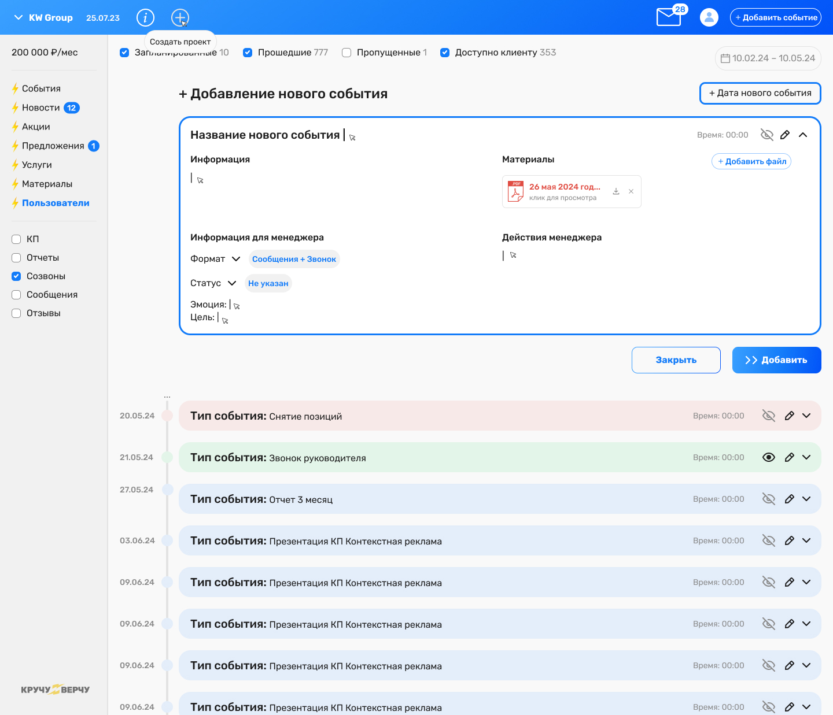Click the Кручу Верчу logo
The image size is (833, 715).
click(x=55, y=689)
